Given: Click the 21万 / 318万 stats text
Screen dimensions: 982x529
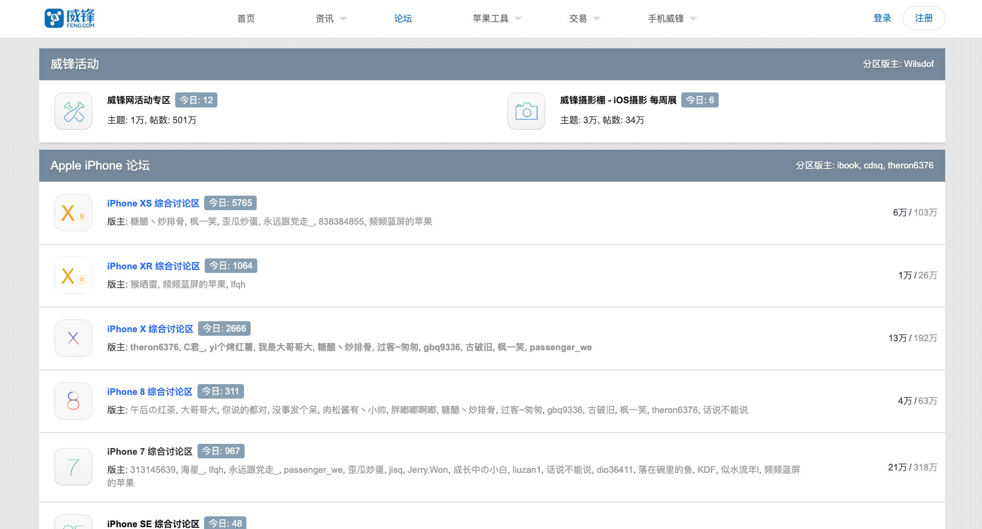Looking at the screenshot, I should (913, 467).
